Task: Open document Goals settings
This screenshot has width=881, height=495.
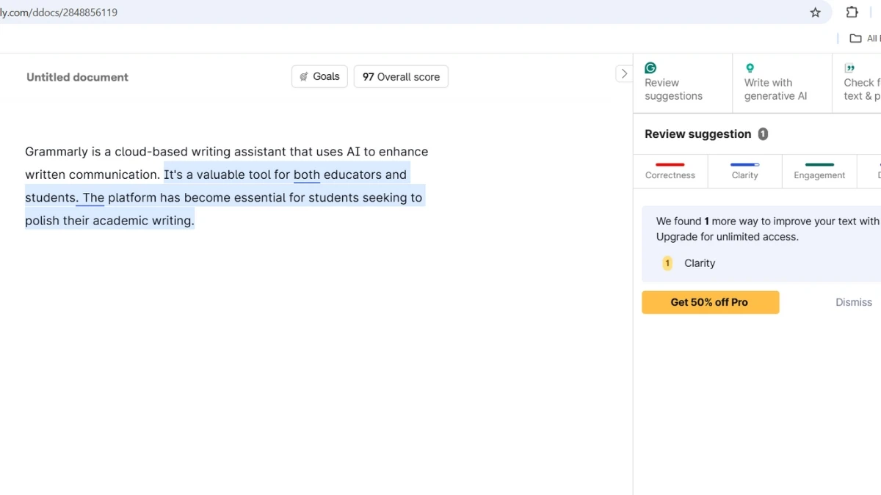Action: pyautogui.click(x=319, y=76)
